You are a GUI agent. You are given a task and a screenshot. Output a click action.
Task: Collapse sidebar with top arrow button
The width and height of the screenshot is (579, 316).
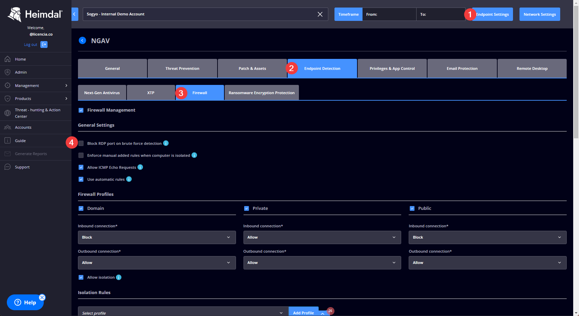click(x=75, y=14)
